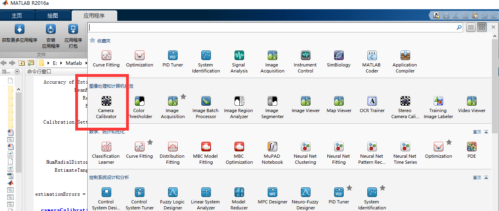Screen dimensions: 499x211
Task: Collapse the math, statistics and optimization section
Action: tap(486, 132)
